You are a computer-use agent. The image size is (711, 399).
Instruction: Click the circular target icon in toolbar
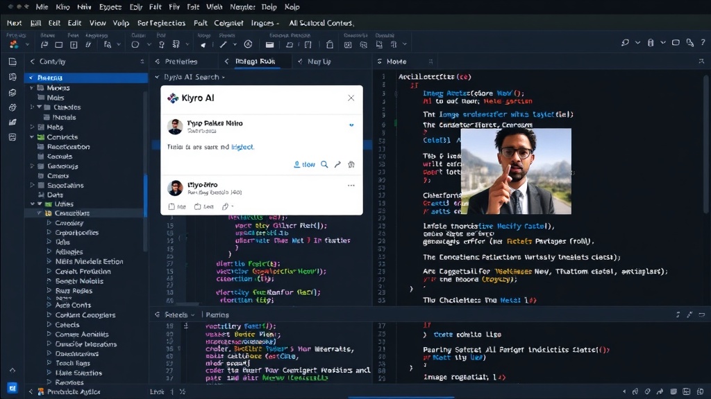(x=248, y=44)
